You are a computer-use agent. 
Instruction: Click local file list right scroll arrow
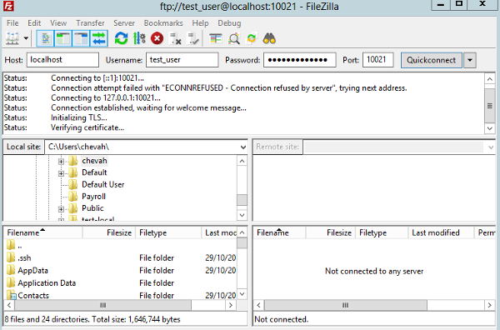tap(231, 306)
